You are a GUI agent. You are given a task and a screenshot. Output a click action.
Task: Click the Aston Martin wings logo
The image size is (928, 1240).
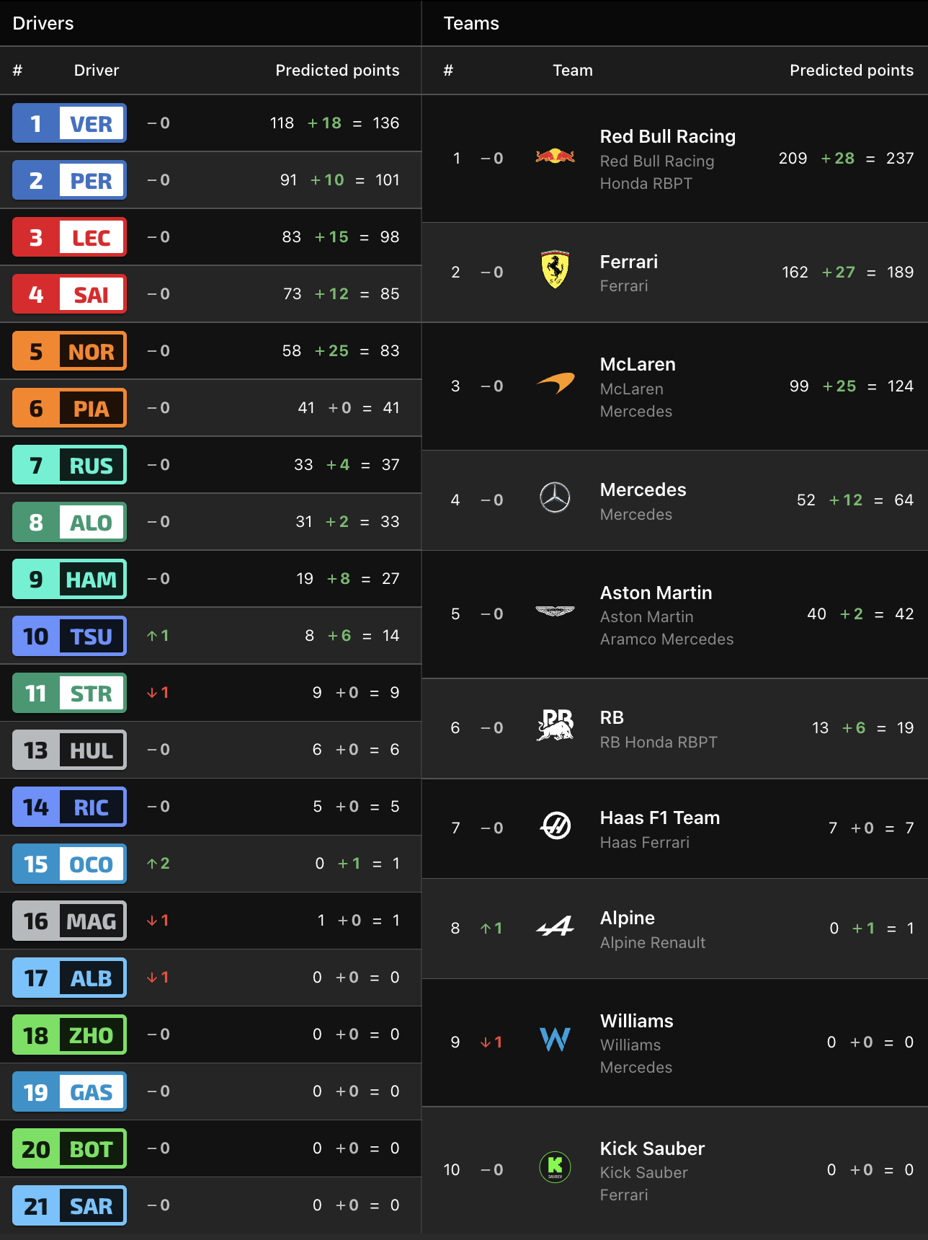click(x=555, y=611)
